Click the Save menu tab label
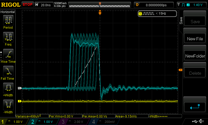The width and height of the screenshot is (208, 125). pos(181,21)
